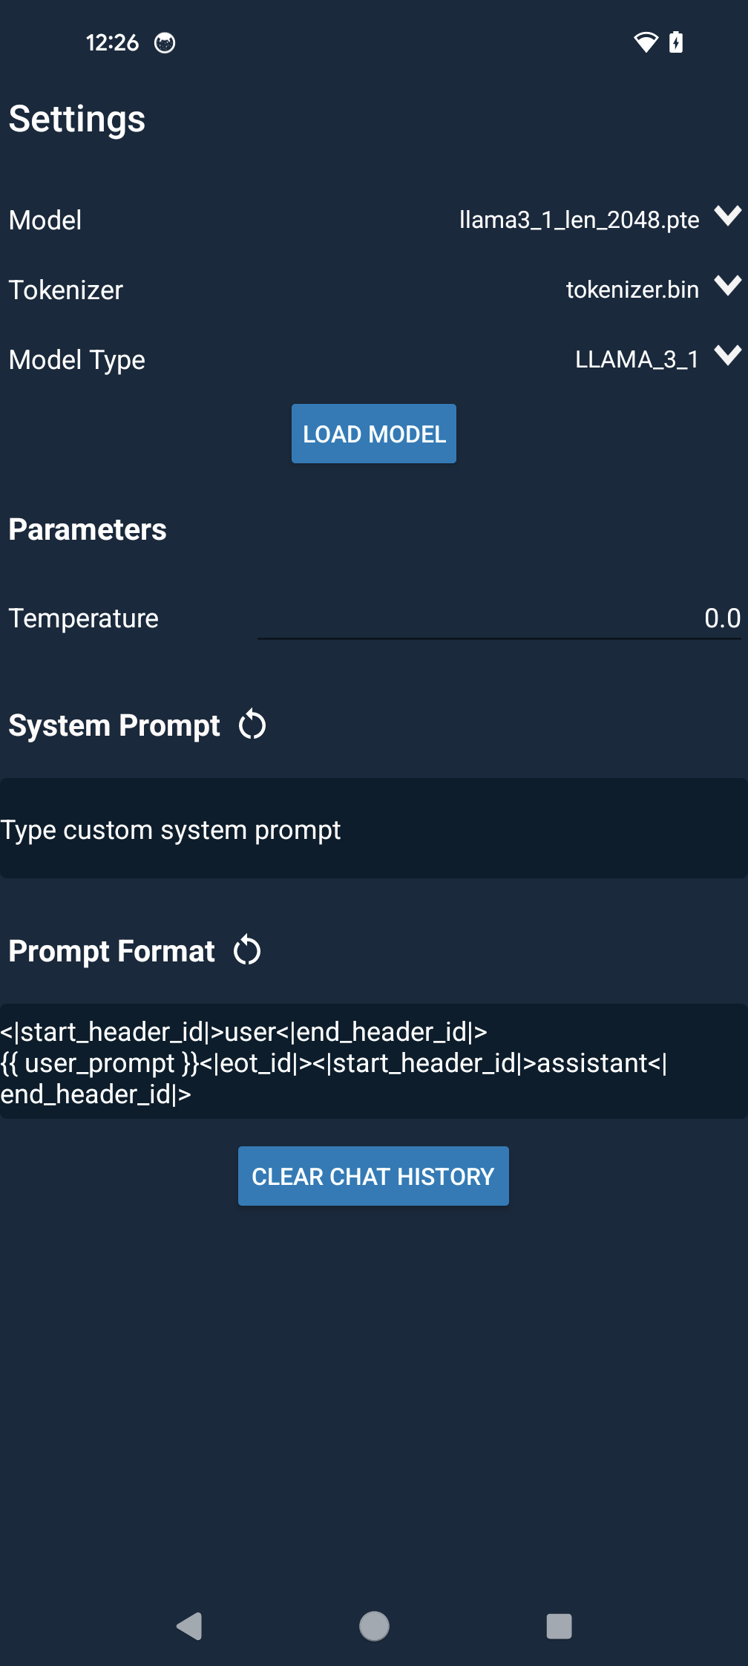Select the llama3_1_len_2048.pte model name
The width and height of the screenshot is (748, 1666).
click(579, 220)
